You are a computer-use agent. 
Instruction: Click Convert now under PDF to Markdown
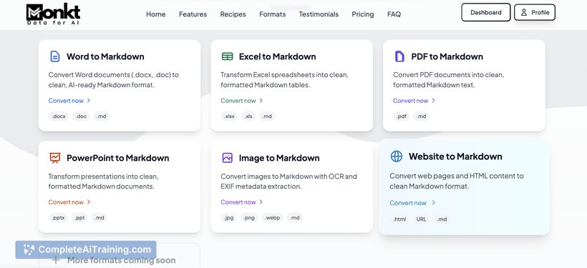coord(410,101)
